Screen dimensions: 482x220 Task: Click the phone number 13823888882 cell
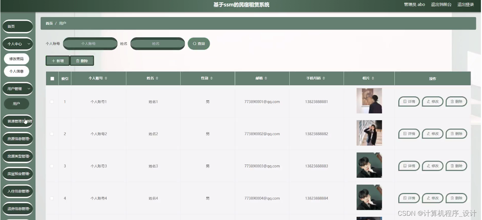coord(317,134)
